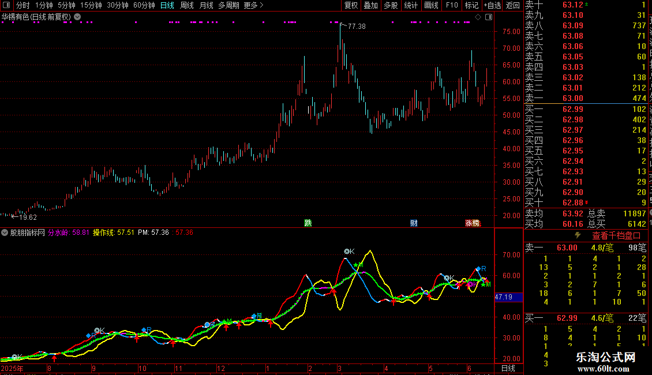
Task: Click the 19.62 low price label
Action: (x=28, y=217)
